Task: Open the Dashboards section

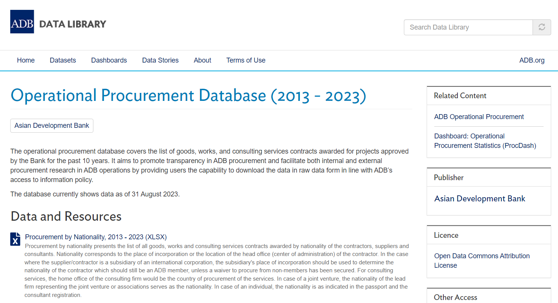Action: (109, 60)
